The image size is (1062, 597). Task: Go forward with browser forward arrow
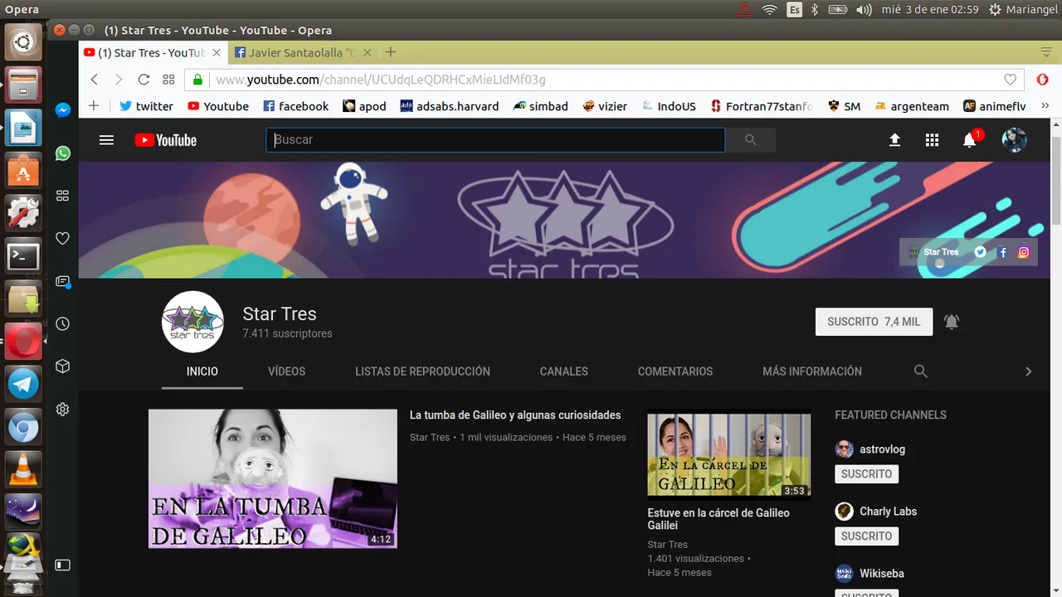(x=119, y=80)
